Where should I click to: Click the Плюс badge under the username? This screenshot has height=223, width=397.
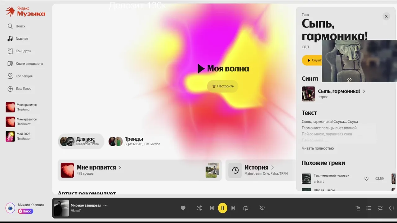click(x=25, y=211)
